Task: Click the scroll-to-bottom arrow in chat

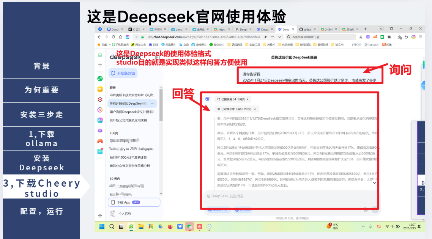Action: pyautogui.click(x=374, y=183)
